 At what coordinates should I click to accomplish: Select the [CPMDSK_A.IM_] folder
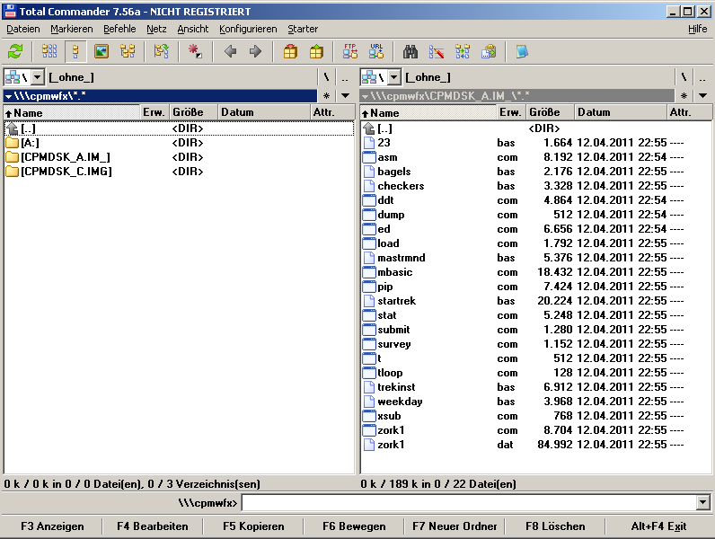[x=179, y=157]
